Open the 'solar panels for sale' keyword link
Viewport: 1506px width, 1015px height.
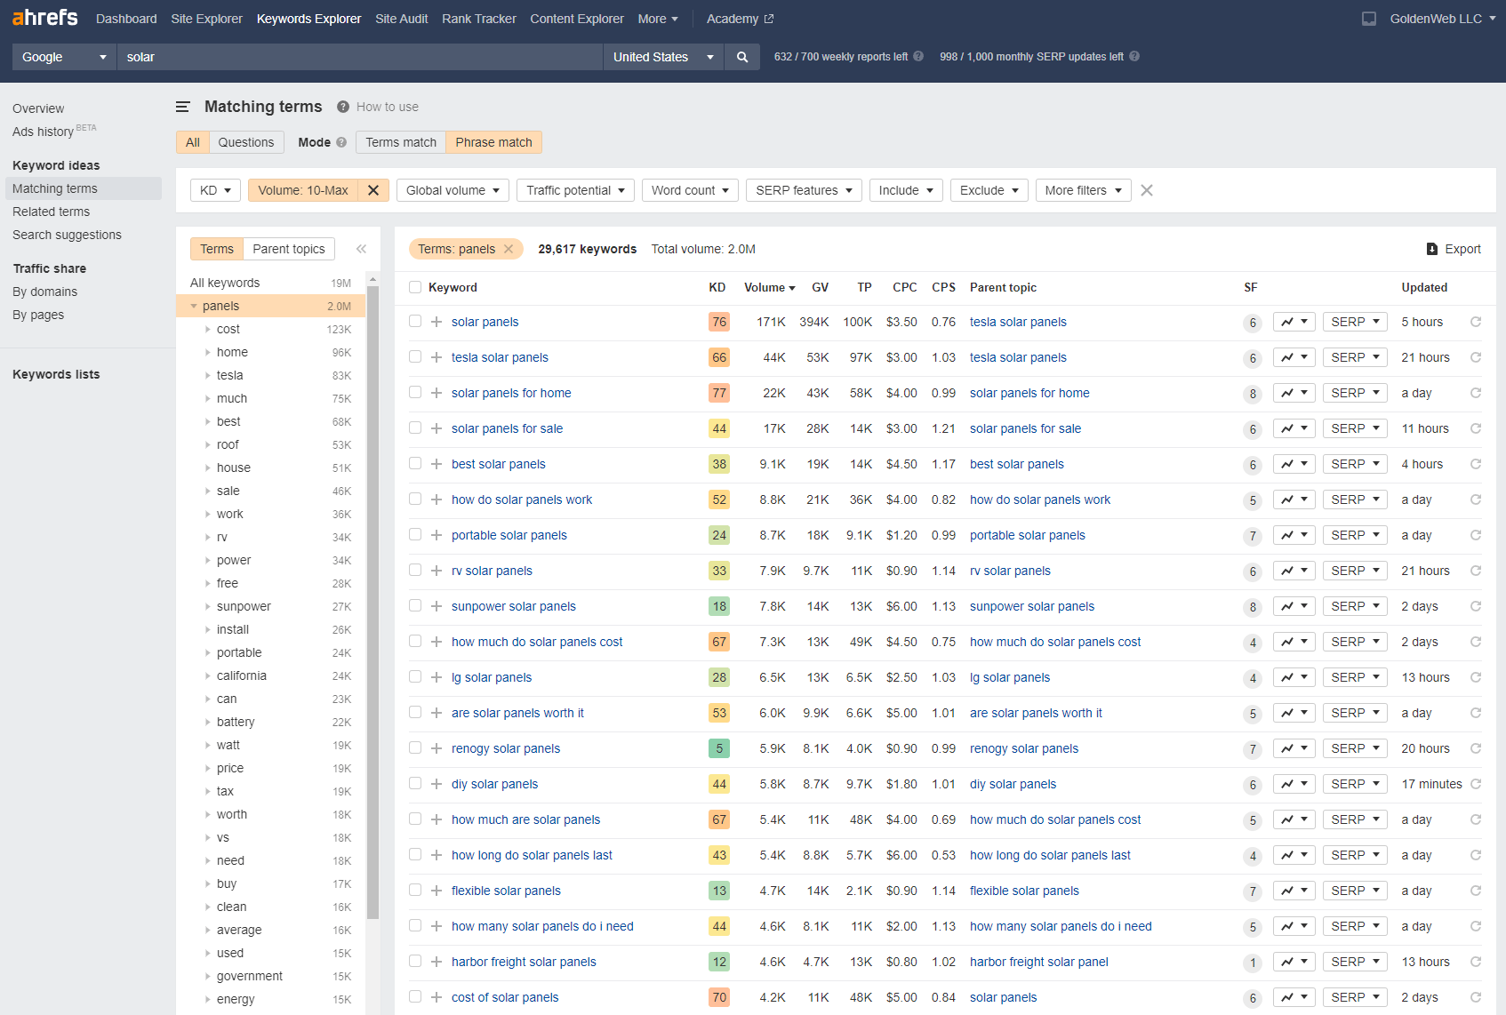point(507,428)
